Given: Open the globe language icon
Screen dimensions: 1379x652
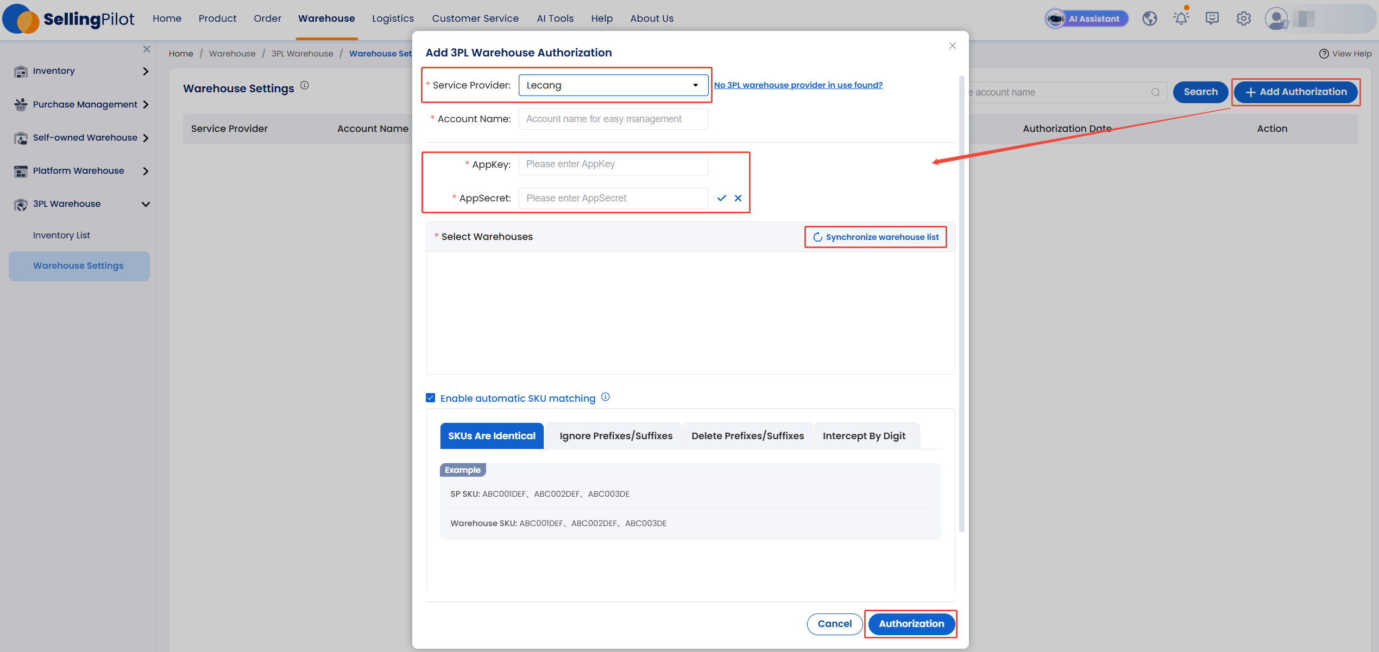Looking at the screenshot, I should (x=1149, y=18).
